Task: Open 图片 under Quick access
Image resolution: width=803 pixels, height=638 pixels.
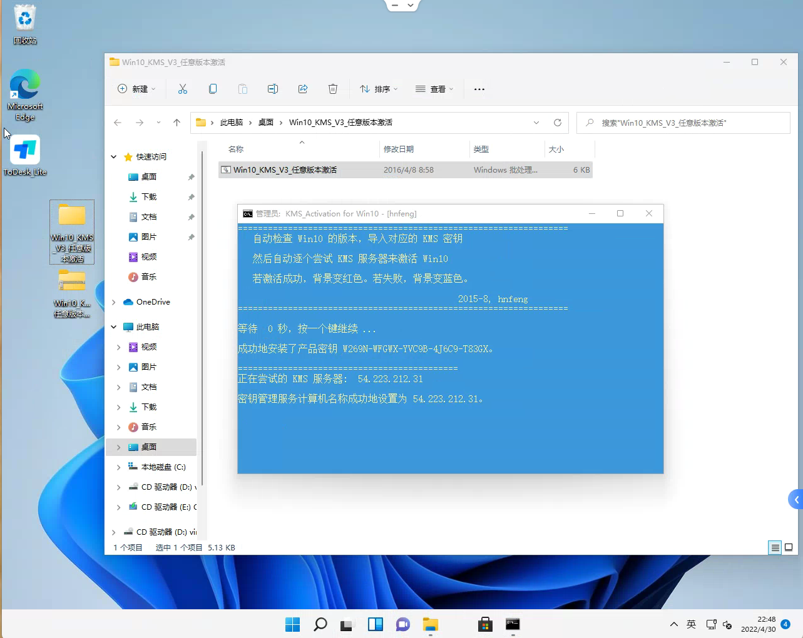Action: (149, 237)
